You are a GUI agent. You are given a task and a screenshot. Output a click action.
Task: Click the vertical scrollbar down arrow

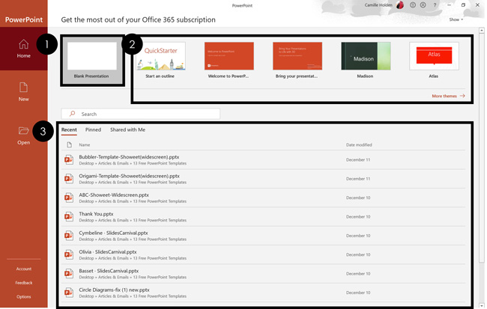click(482, 305)
